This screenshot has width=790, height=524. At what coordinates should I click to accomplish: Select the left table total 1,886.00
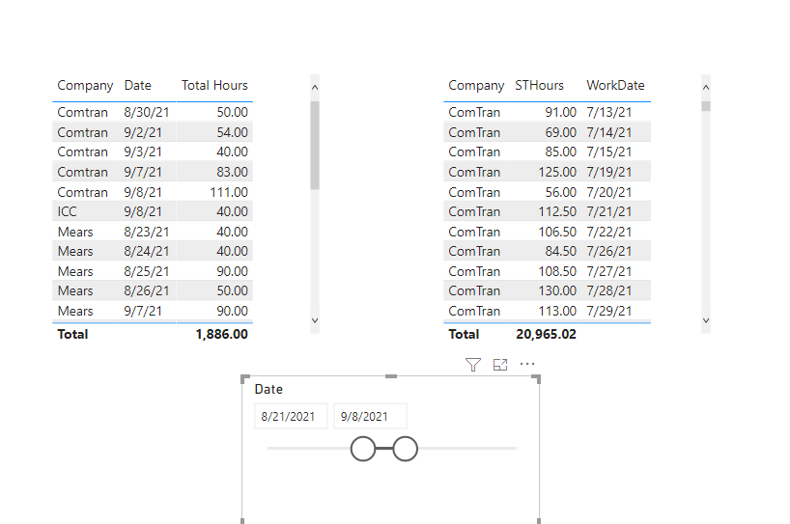[x=222, y=334]
